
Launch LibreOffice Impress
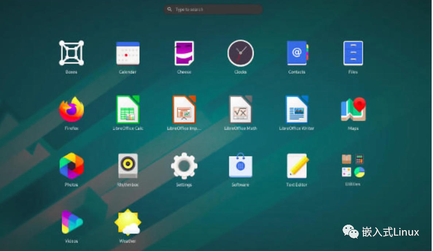click(x=184, y=109)
